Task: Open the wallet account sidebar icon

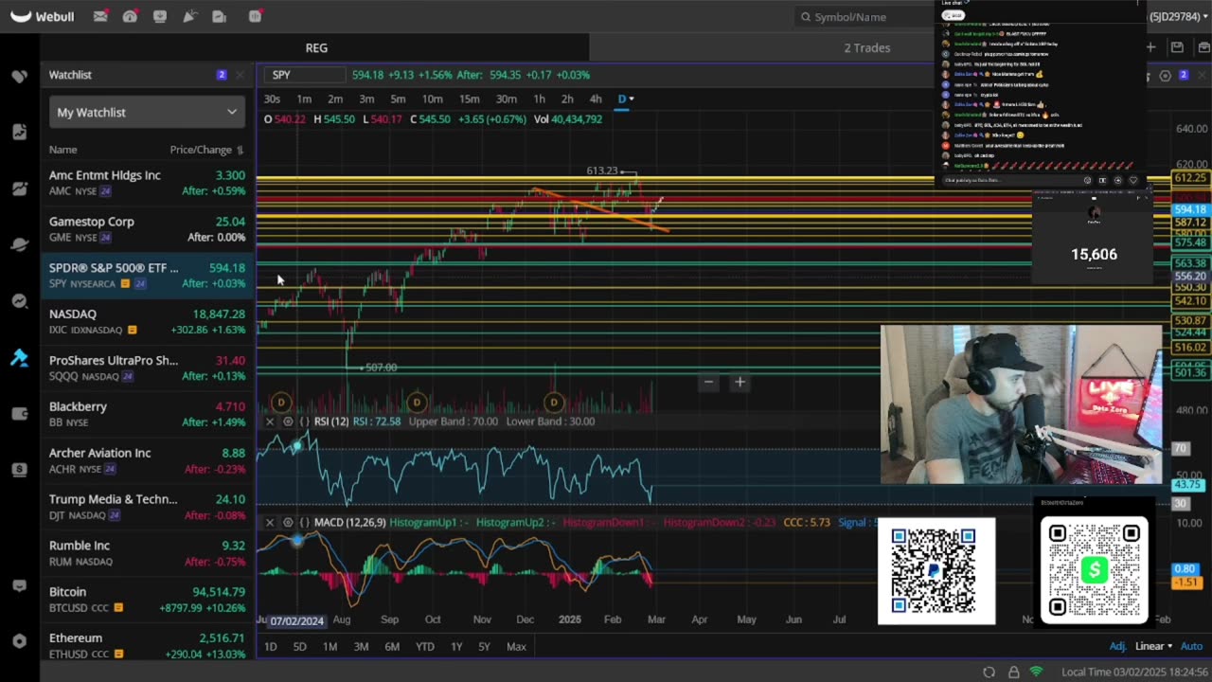Action: coord(19,413)
